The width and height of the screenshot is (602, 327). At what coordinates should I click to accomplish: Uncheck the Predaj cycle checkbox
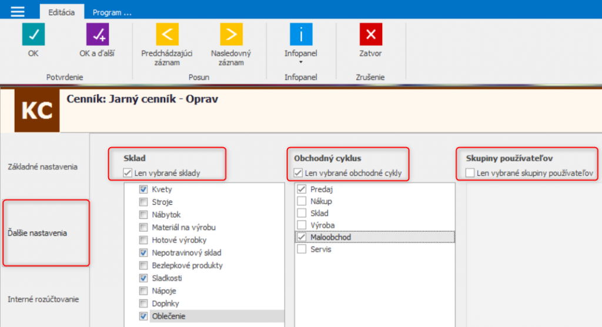click(x=302, y=189)
